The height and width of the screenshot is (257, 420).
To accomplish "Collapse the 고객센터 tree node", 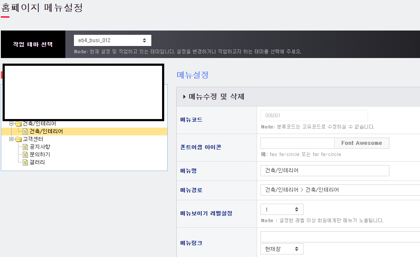I will pos(12,139).
